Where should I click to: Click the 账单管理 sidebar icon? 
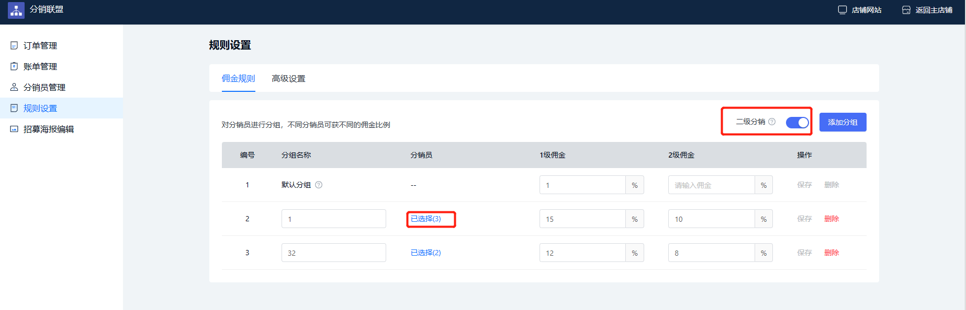pyautogui.click(x=14, y=66)
